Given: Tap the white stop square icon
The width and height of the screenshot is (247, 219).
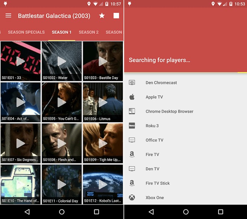Looking at the screenshot, I should tap(116, 15).
